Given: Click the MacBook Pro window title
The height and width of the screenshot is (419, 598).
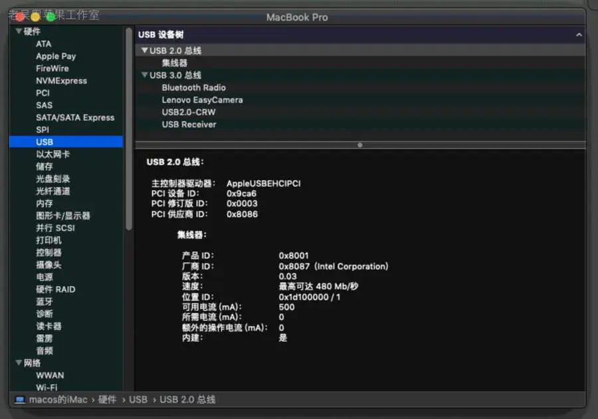Looking at the screenshot, I should coord(297,17).
